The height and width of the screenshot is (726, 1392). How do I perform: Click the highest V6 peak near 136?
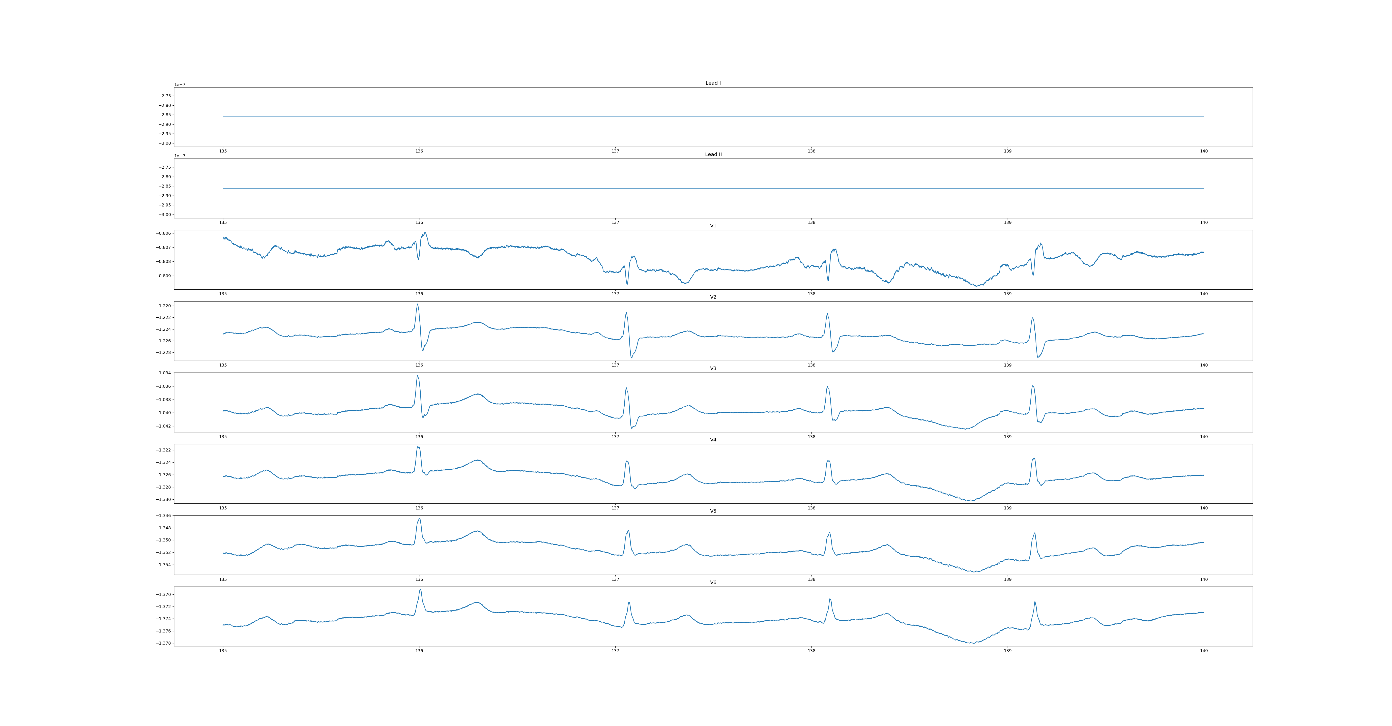pyautogui.click(x=420, y=590)
